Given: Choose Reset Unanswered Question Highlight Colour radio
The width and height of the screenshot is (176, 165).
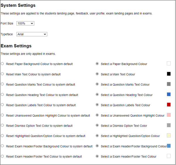Looking at the screenshot, I should click(x=2, y=115).
